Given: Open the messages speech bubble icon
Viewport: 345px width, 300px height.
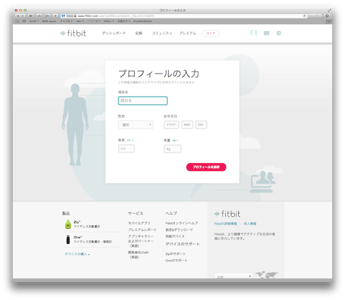Looking at the screenshot, I should point(267,33).
